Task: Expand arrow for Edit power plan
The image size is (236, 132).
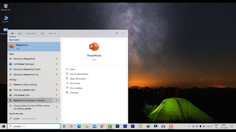Action: [x=56, y=95]
